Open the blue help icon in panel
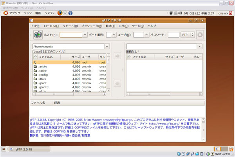Screen dimensions: 235x157 tap(70, 13)
